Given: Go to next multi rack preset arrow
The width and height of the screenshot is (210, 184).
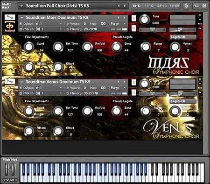Looking at the screenshot, I should 125,6.
